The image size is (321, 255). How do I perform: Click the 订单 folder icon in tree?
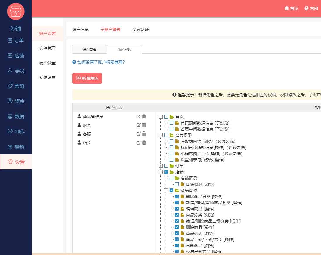pos(172,166)
